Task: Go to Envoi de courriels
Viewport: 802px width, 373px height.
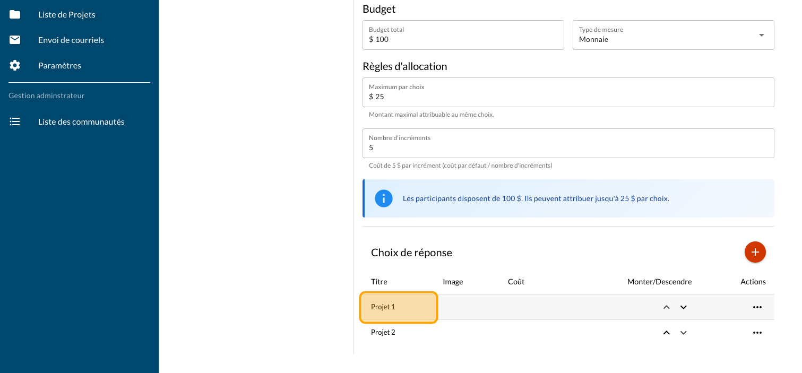Action: coord(71,40)
